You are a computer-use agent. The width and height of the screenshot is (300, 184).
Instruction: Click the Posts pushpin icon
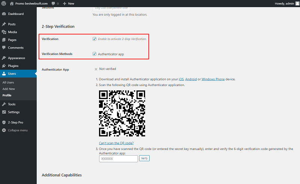click(4, 24)
